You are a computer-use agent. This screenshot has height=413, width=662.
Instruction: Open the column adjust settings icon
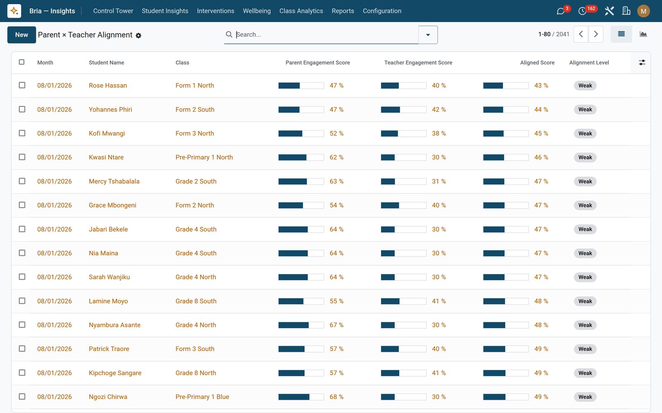click(642, 62)
